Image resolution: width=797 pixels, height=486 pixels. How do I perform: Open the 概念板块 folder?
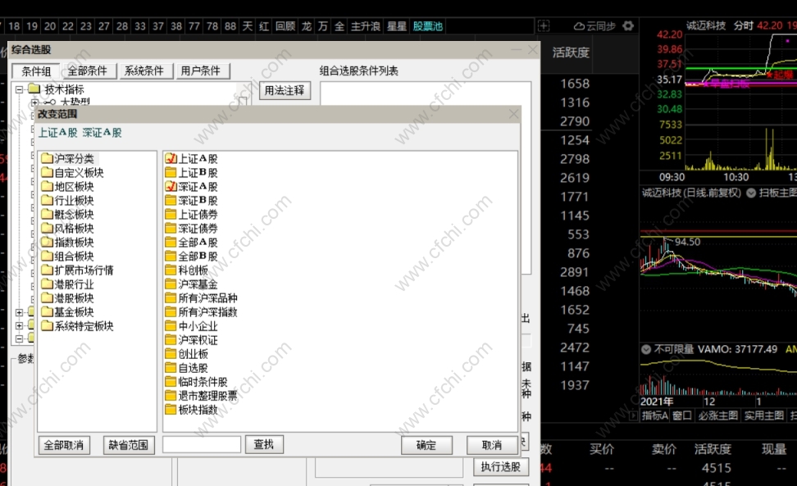pyautogui.click(x=67, y=214)
